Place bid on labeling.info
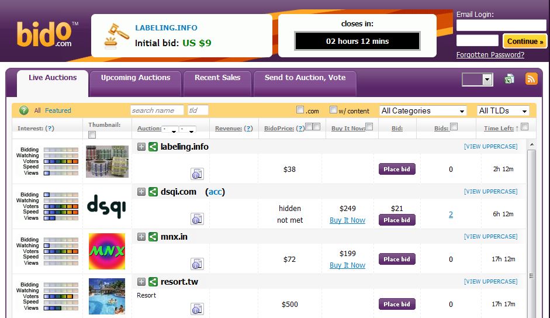This screenshot has height=318, width=550. [397, 169]
